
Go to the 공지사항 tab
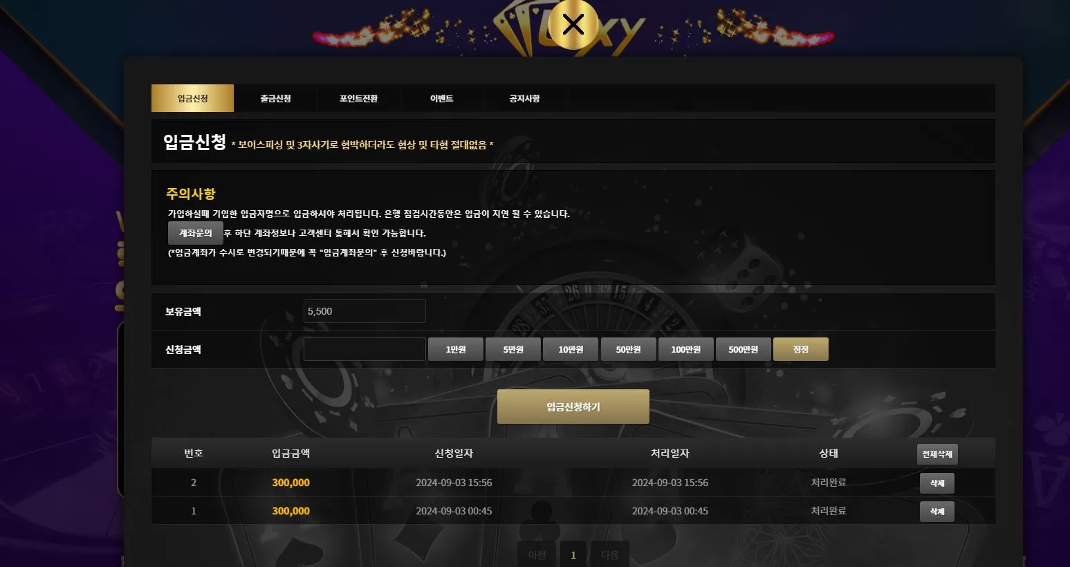(x=524, y=98)
